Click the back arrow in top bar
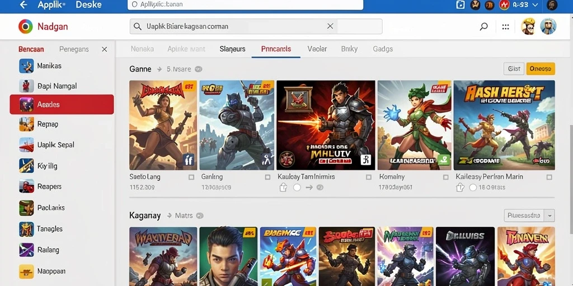 pos(24,4)
